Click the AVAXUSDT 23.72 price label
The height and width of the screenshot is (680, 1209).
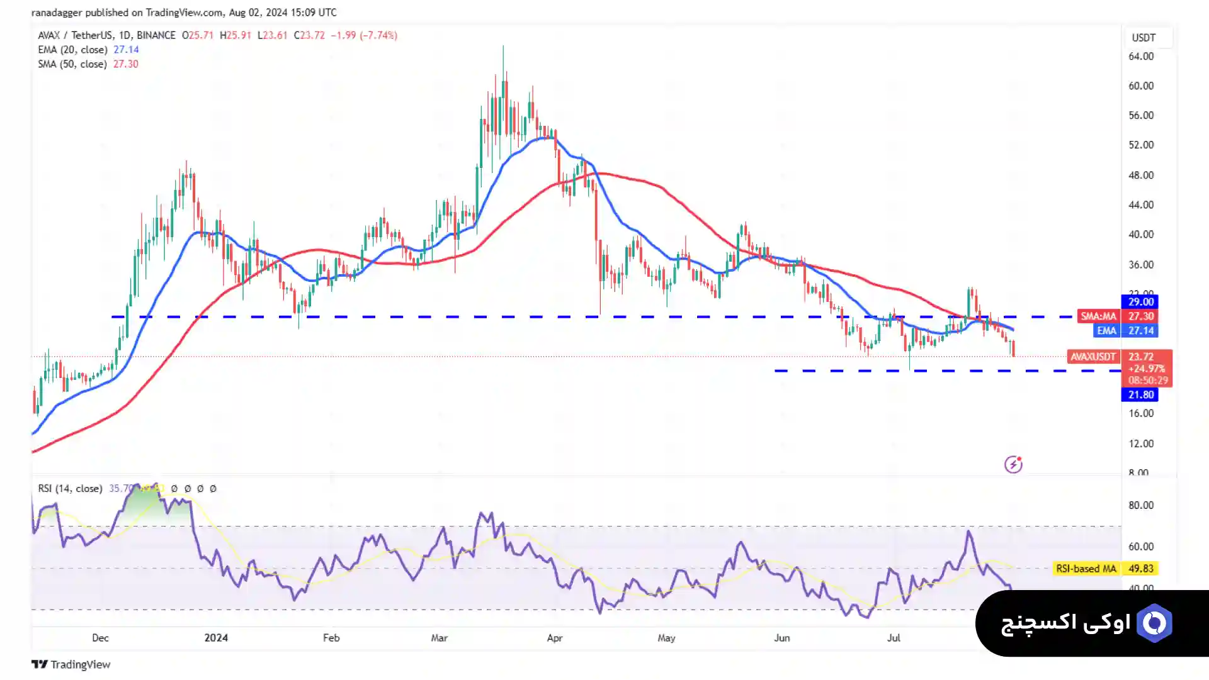(1120, 357)
